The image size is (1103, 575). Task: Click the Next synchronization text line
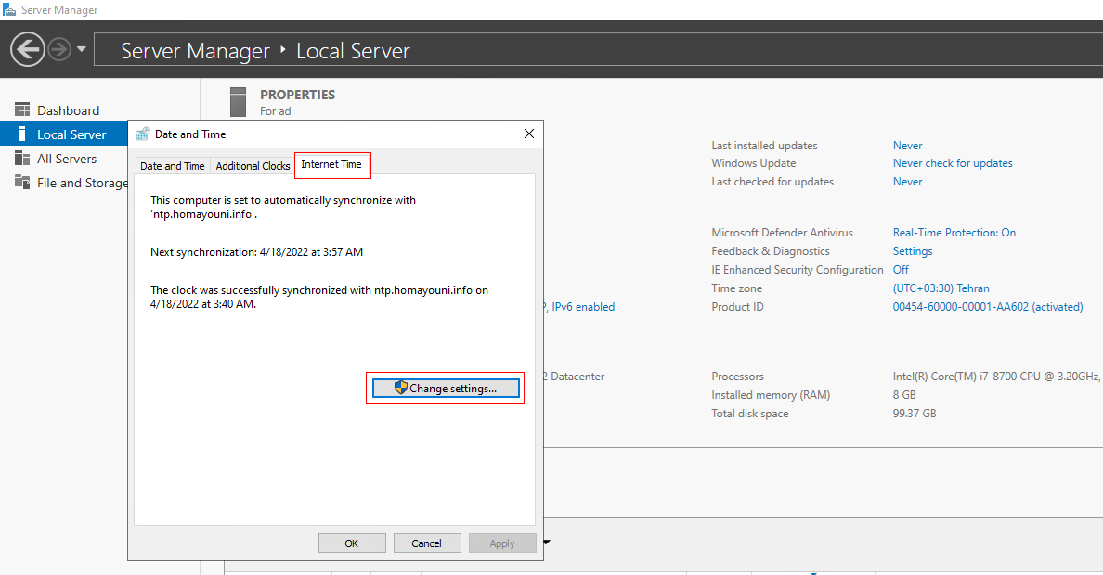[257, 251]
